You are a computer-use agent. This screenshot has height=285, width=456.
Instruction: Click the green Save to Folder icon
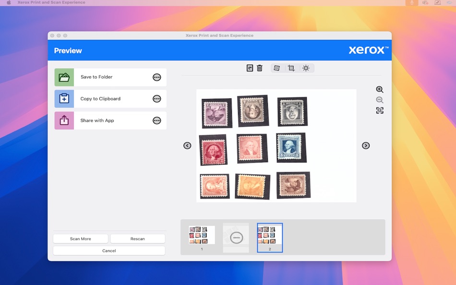pos(64,77)
